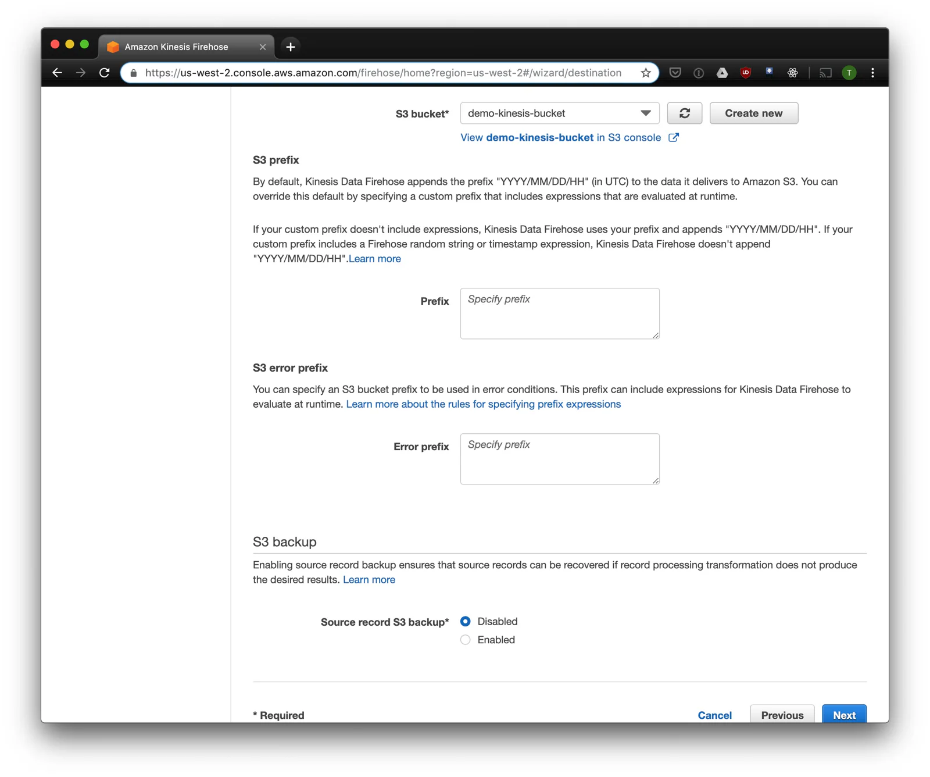
Task: Click the Cast screen icon
Action: [x=825, y=73]
